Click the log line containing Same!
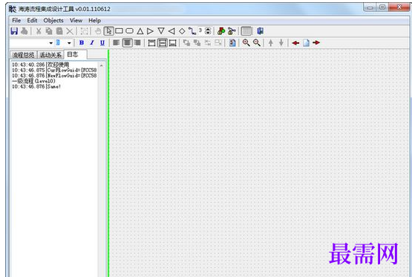This screenshot has height=277, width=412. [36, 86]
